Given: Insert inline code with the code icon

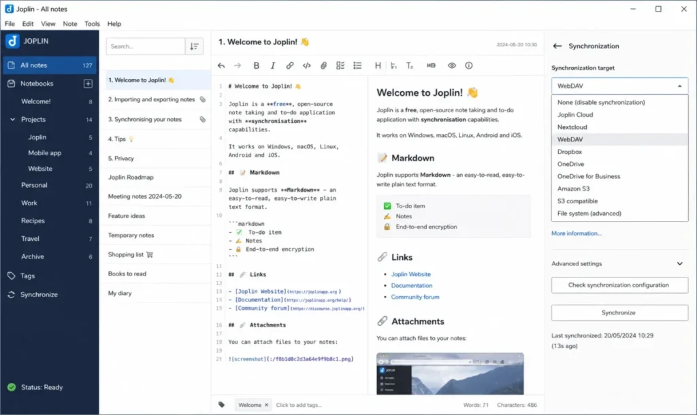Looking at the screenshot, I should 307,65.
